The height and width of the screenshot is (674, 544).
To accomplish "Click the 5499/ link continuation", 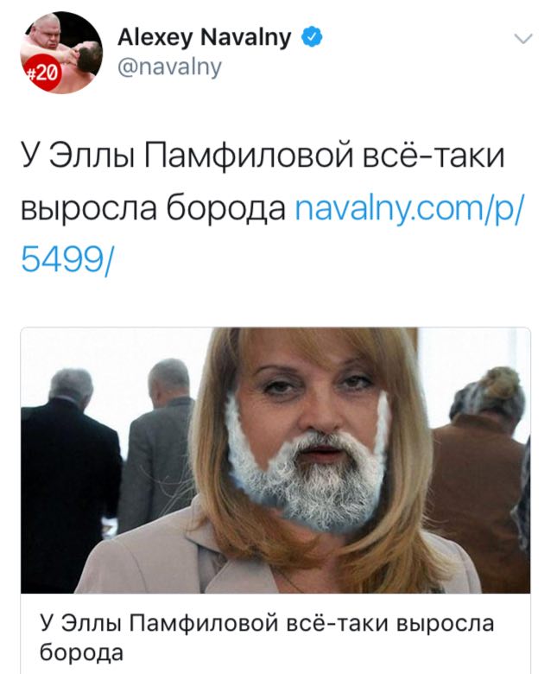I will (x=66, y=260).
